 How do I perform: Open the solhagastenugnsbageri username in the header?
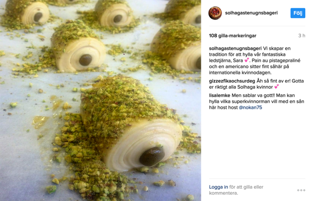coord(251,13)
